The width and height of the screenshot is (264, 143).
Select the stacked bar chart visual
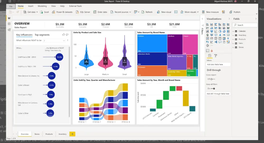click(x=208, y=24)
